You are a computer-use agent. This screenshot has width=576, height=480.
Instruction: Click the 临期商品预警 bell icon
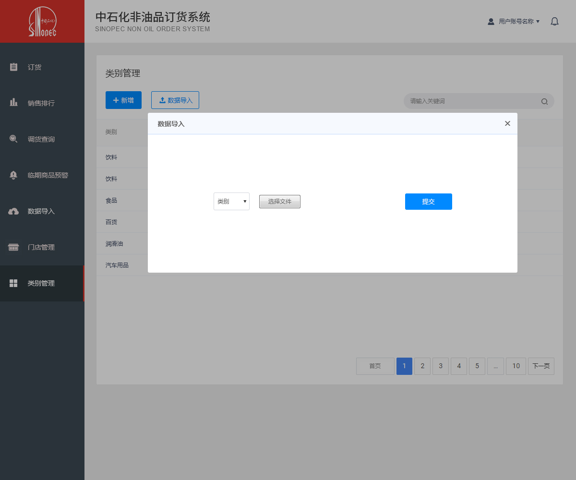[x=13, y=175]
